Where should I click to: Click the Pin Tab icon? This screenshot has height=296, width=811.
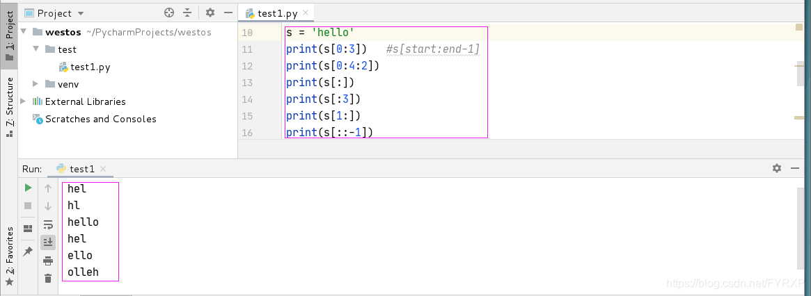(x=28, y=251)
